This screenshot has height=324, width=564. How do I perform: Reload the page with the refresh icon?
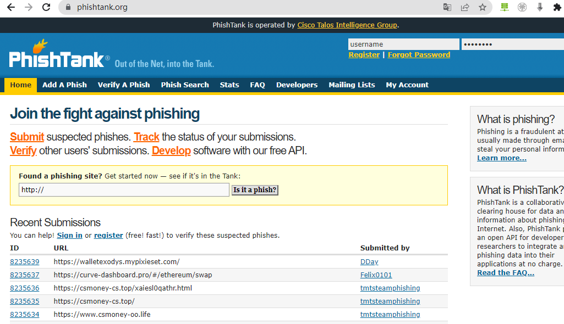tap(46, 7)
